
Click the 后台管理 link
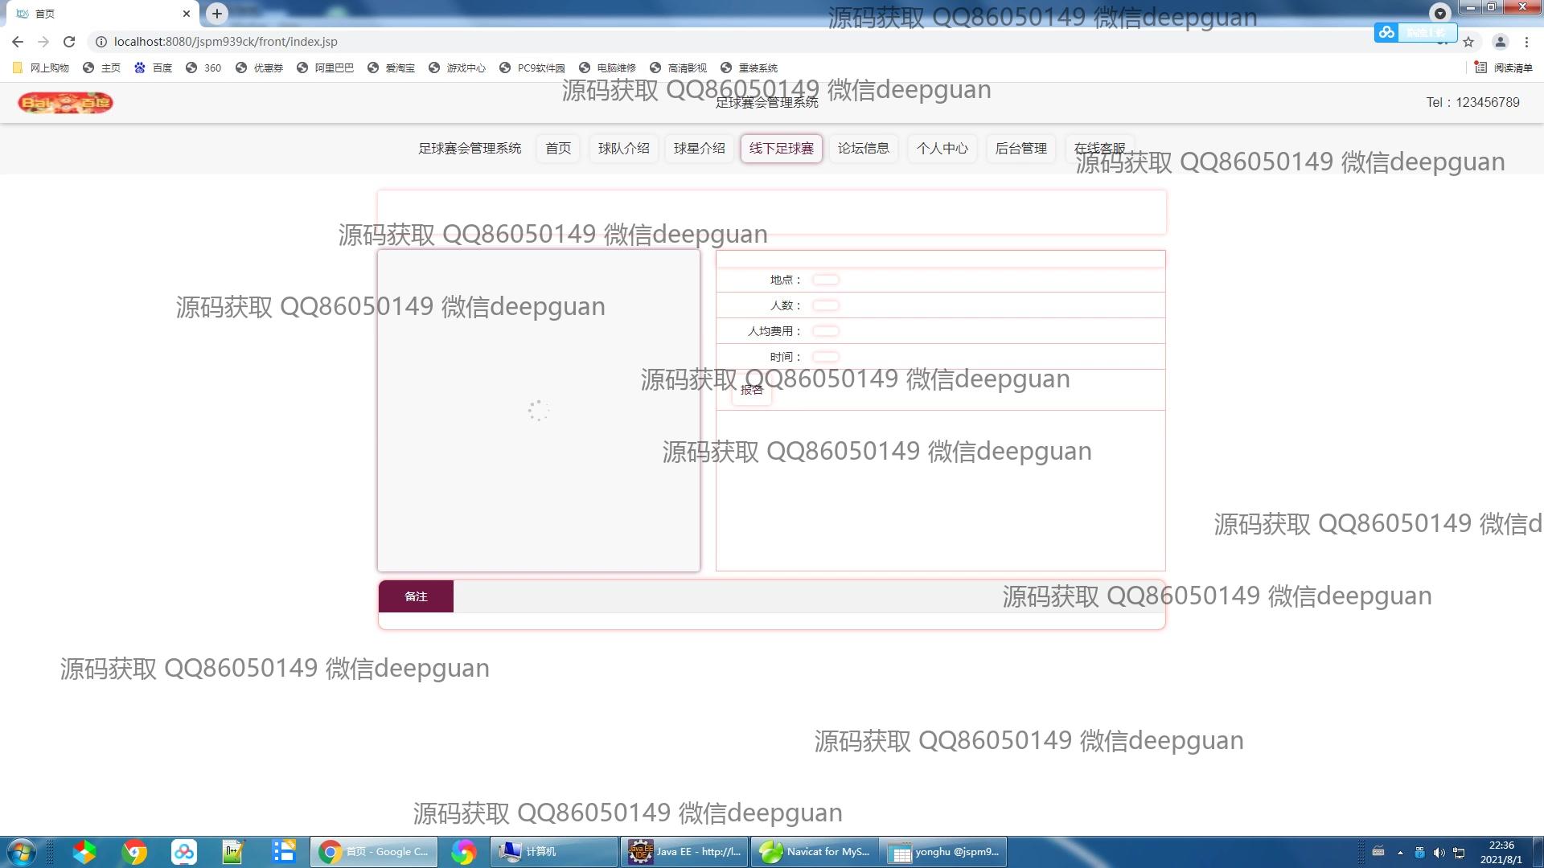coord(1020,149)
